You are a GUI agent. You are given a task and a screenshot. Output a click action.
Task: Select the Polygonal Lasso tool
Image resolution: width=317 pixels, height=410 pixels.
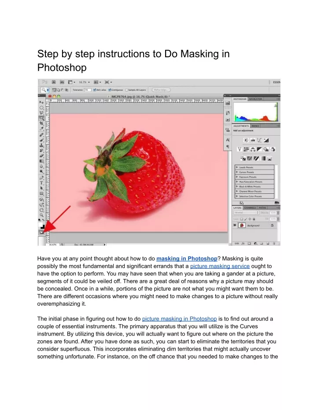[x=41, y=113]
